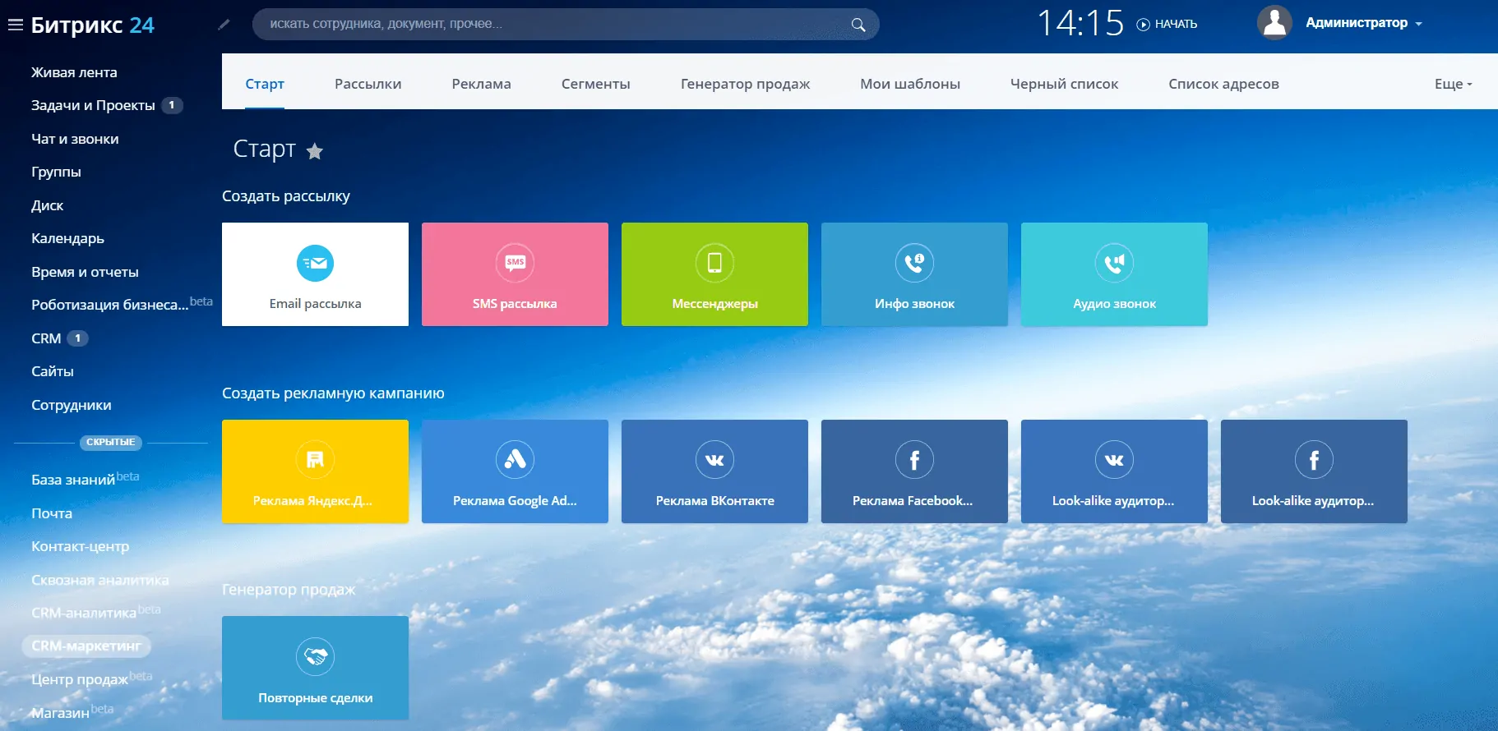Open Реклама ВКонтакте VK icon
The image size is (1498, 731).
(x=714, y=460)
